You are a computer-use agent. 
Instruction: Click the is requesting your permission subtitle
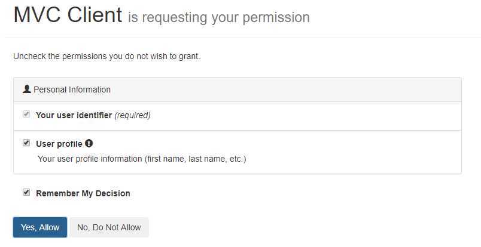coord(219,18)
